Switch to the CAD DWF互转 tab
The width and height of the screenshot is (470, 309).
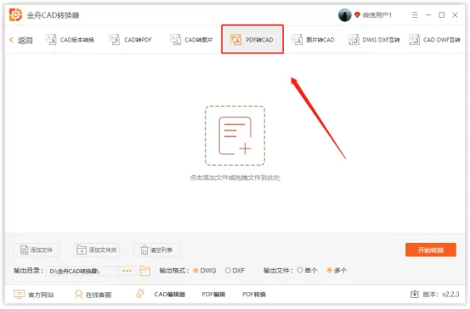[x=434, y=40]
